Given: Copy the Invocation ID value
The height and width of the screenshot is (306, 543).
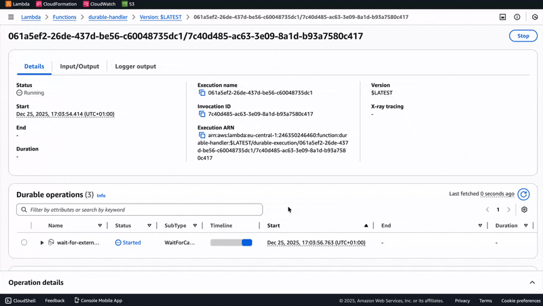Looking at the screenshot, I should (202, 114).
